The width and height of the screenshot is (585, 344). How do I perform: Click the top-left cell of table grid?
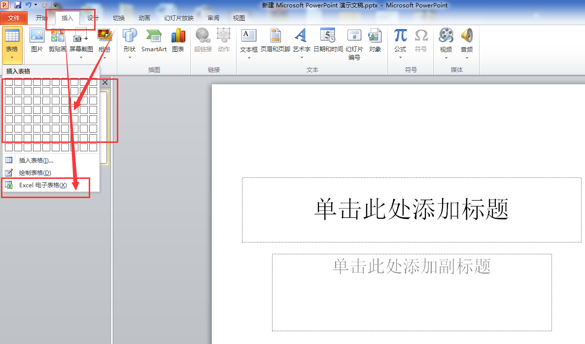[9, 82]
